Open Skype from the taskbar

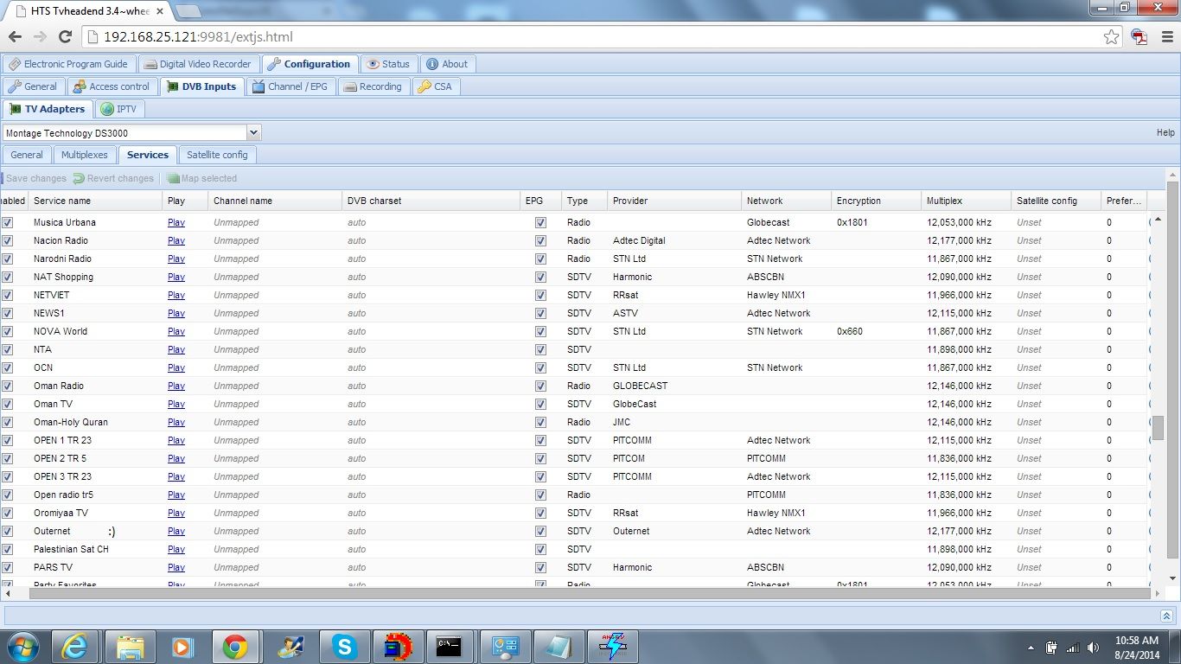345,647
